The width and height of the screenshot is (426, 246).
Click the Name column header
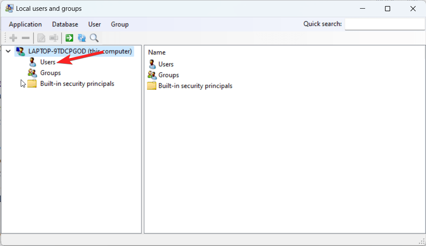[x=157, y=52]
